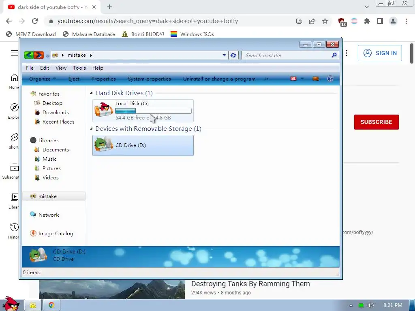
Task: Click the Chrome back button
Action: [9, 21]
